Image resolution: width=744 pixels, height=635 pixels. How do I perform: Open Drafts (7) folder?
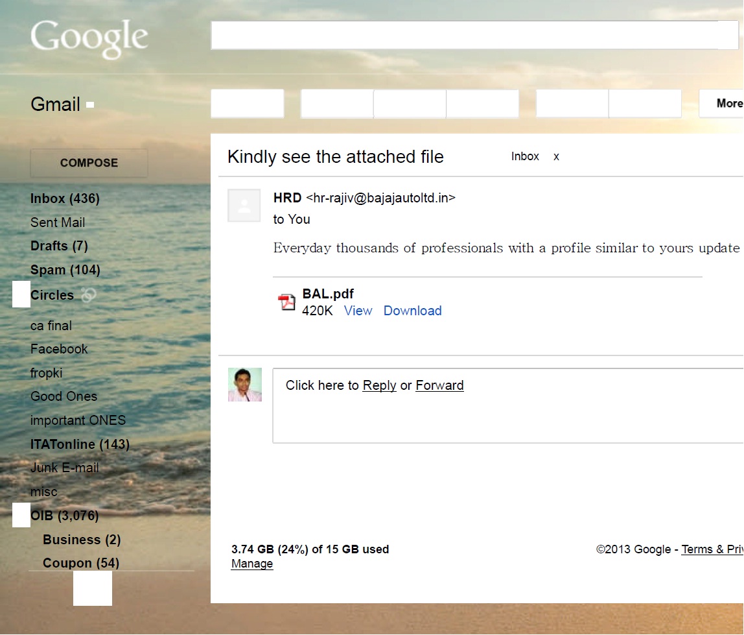point(59,246)
